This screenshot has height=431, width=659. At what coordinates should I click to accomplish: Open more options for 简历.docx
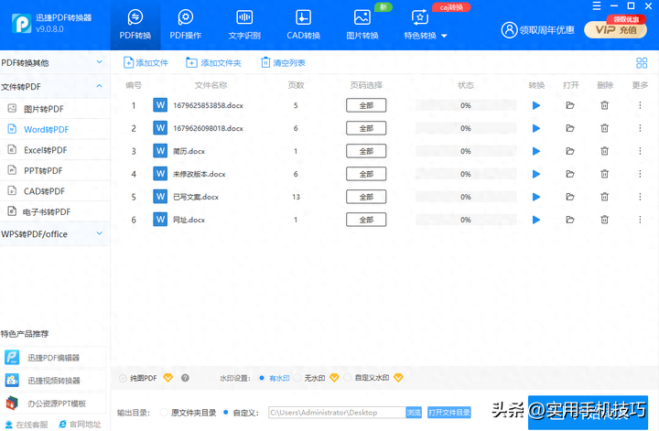[x=640, y=151]
